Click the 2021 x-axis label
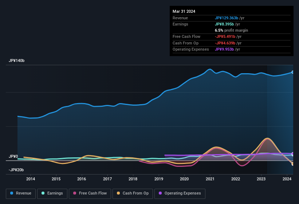The width and height of the screenshot is (299, 204). point(210,179)
